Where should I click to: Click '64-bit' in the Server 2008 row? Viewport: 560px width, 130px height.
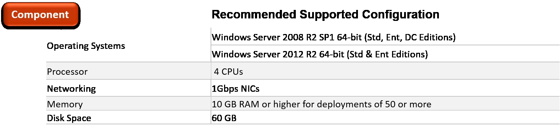(349, 37)
